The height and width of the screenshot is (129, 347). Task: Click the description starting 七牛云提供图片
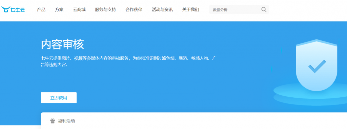click(x=128, y=62)
